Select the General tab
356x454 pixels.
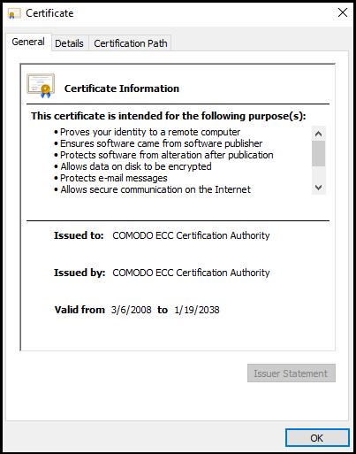pyautogui.click(x=28, y=42)
